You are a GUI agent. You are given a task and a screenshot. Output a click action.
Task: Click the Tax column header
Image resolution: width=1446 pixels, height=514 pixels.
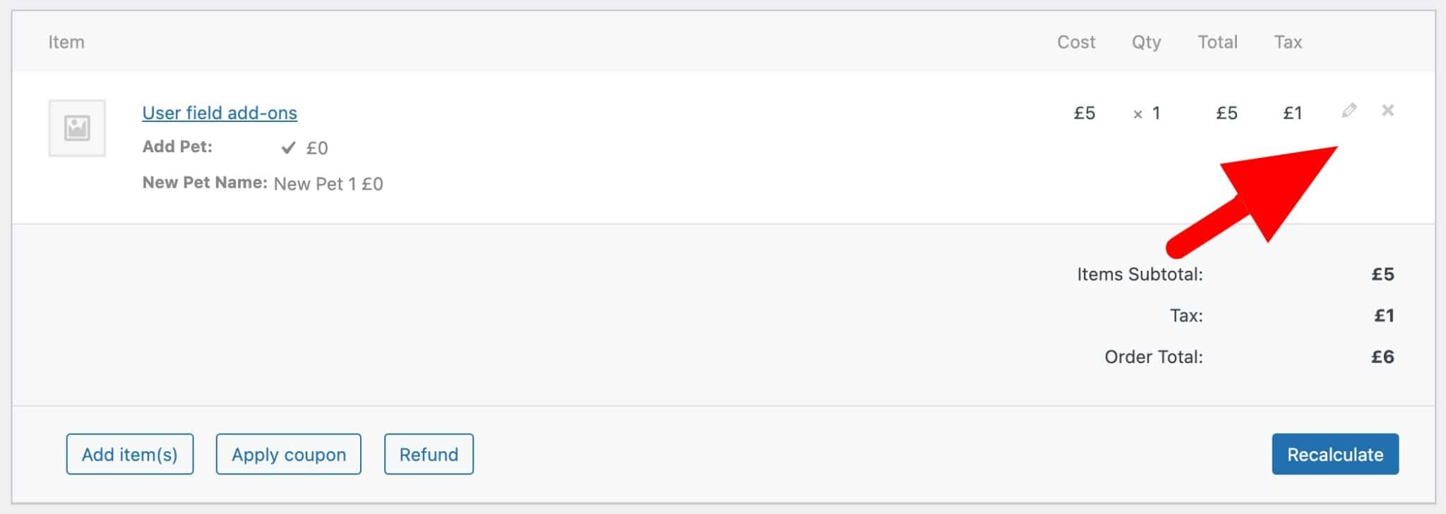coord(1288,42)
